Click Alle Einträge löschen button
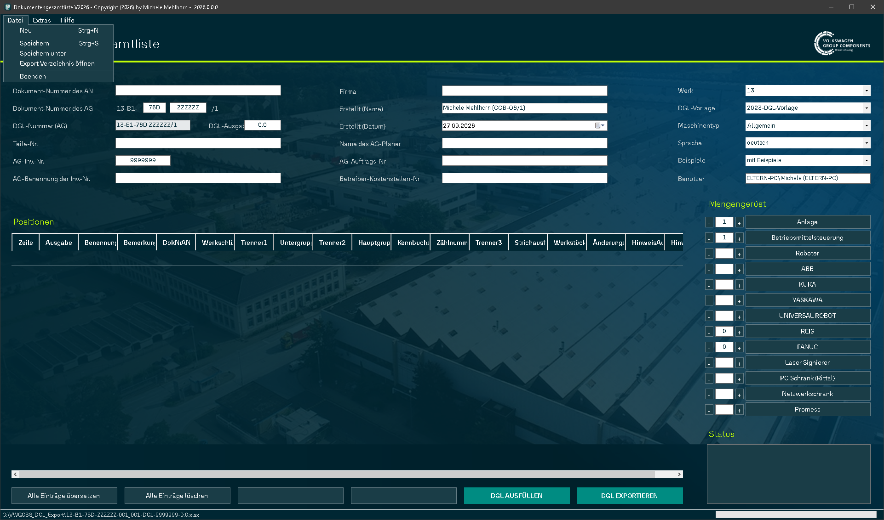884x520 pixels. click(x=177, y=496)
